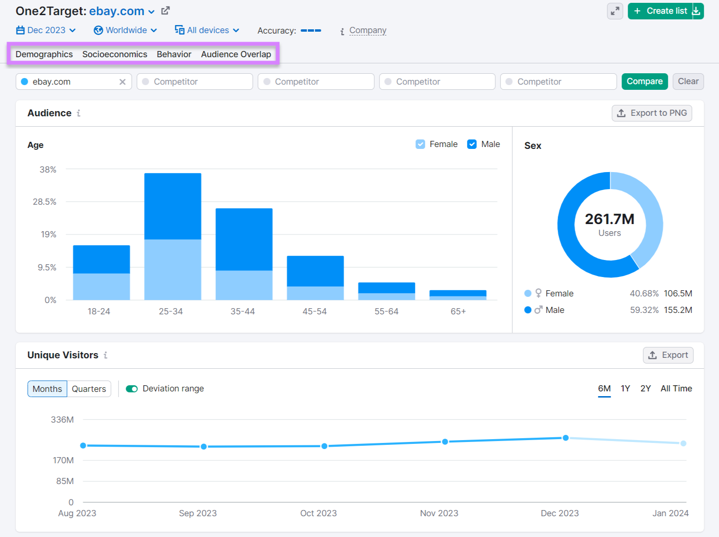Click the calendar icon beside Dec 2023

[21, 30]
